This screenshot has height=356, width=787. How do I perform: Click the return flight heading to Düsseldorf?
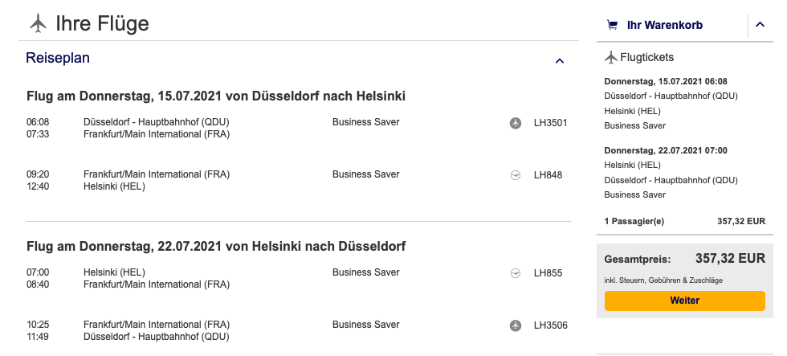215,246
